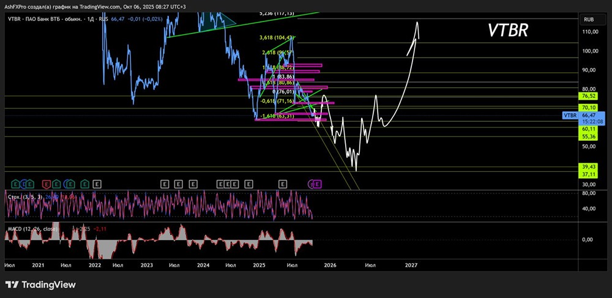Click the 2025 label on the time axis
The height and width of the screenshot is (298, 612).
click(x=259, y=265)
